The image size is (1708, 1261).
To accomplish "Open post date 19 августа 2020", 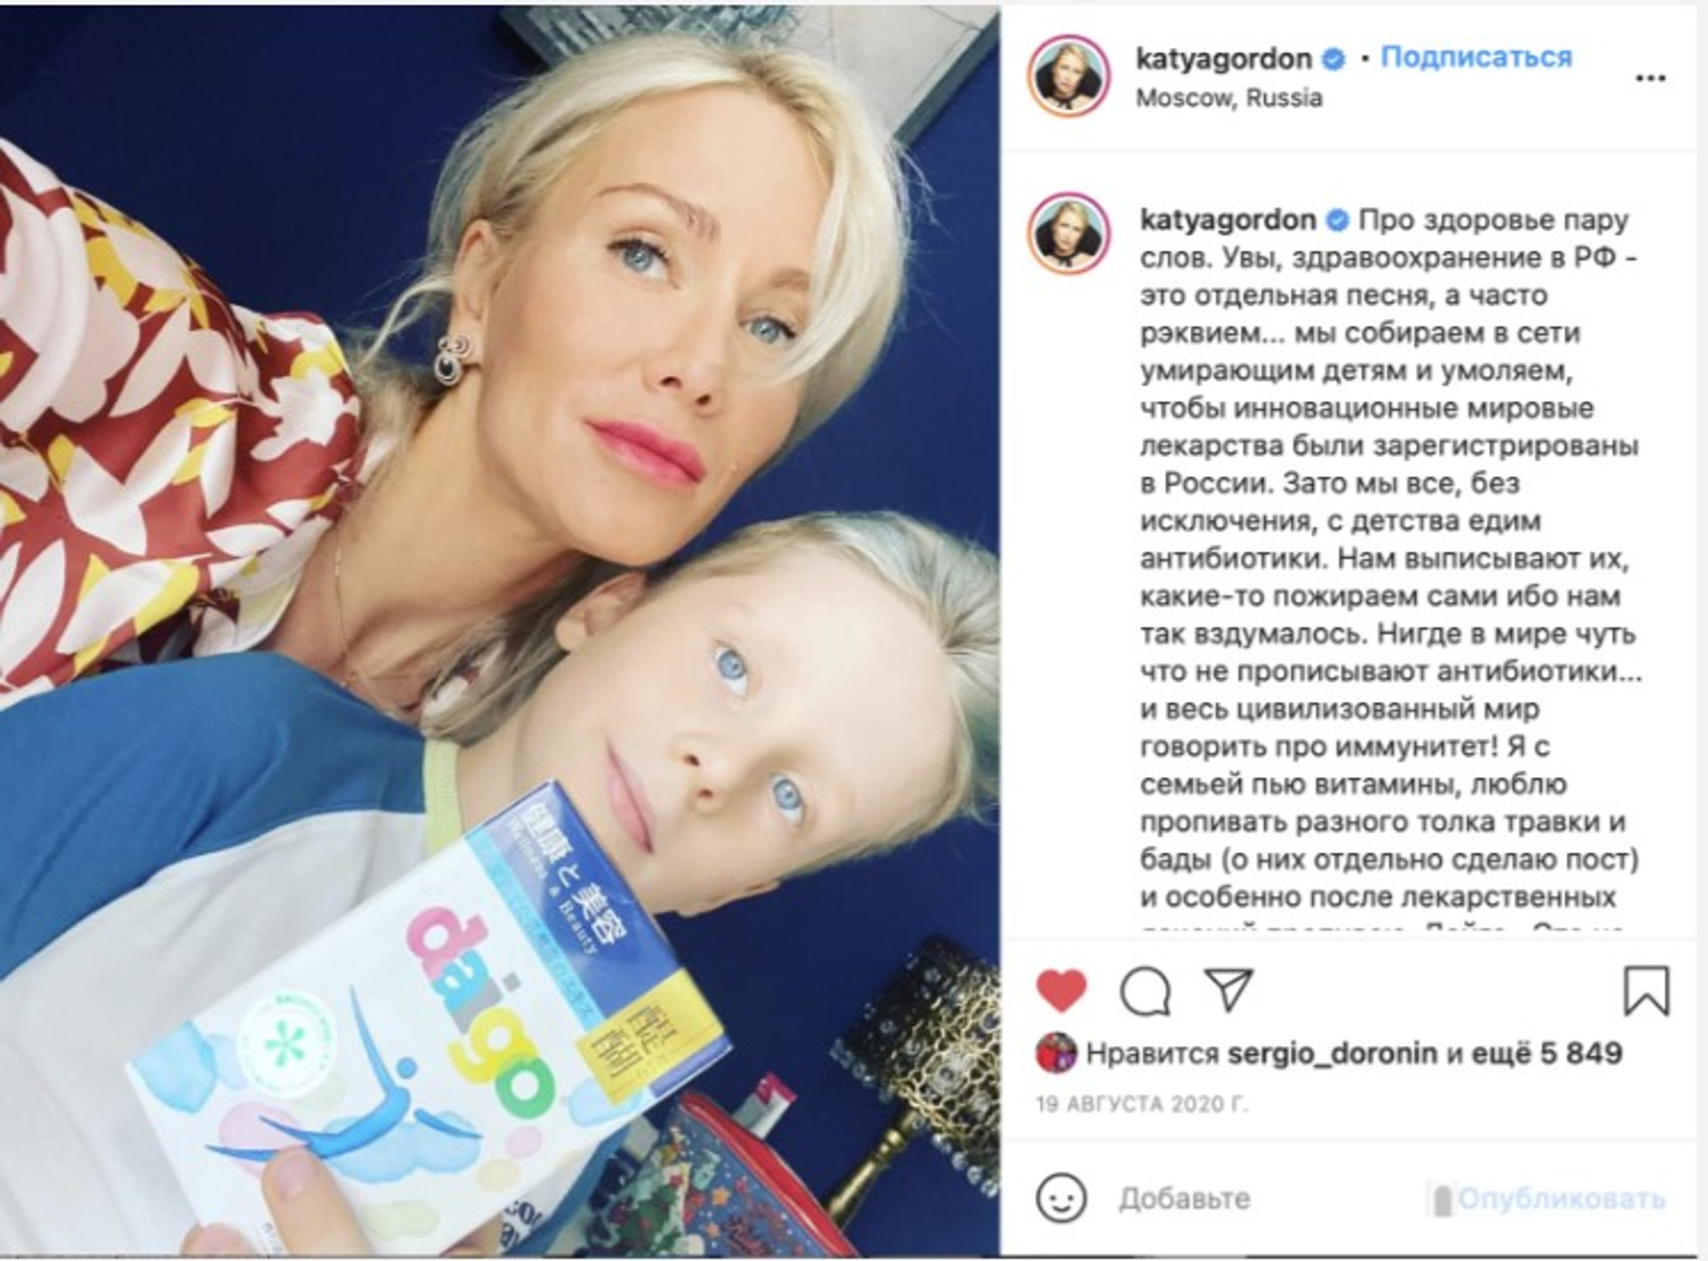I will [1142, 1104].
